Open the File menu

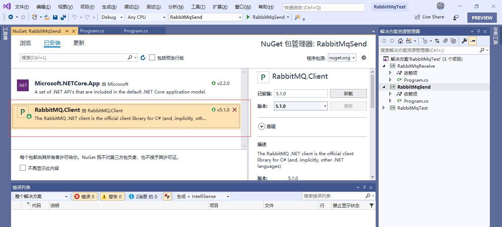point(22,7)
